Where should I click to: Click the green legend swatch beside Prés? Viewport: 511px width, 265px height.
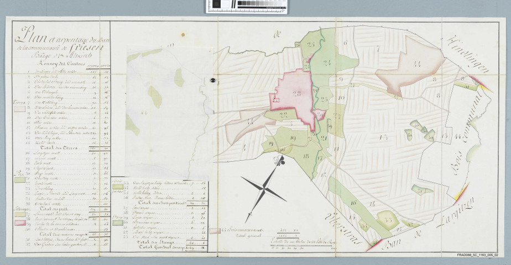(19, 179)
